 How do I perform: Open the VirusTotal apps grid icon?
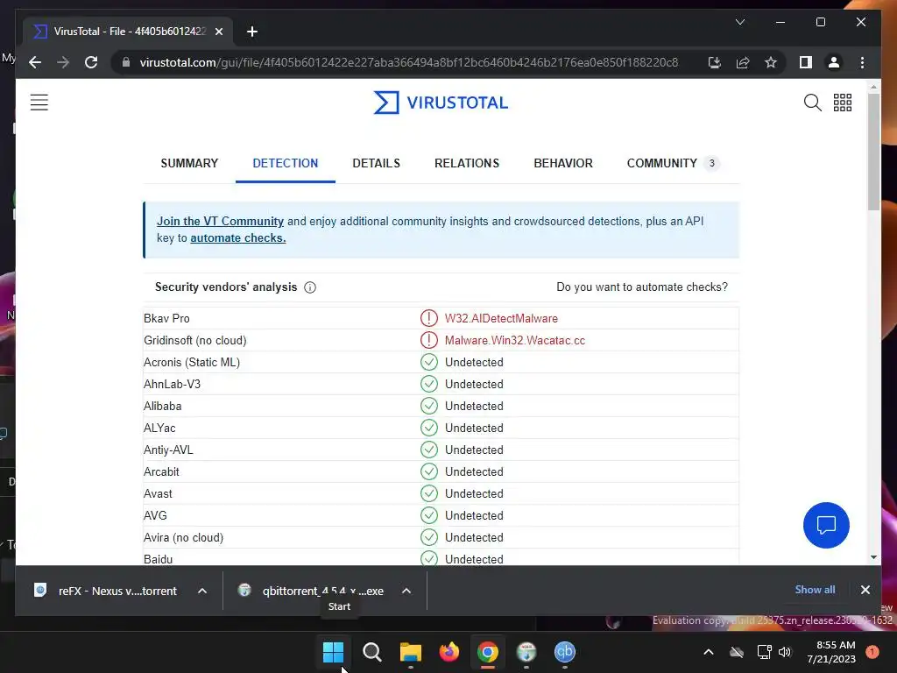pyautogui.click(x=842, y=103)
